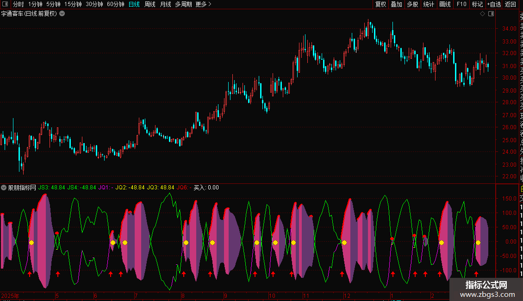
Task: Expand the 股朋指标网 indicator dropdown arrow
Action: pos(4,188)
